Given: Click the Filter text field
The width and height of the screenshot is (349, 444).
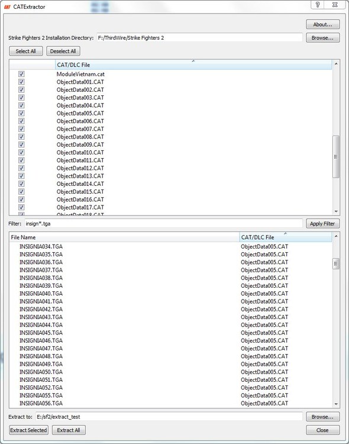Looking at the screenshot, I should pyautogui.click(x=163, y=224).
